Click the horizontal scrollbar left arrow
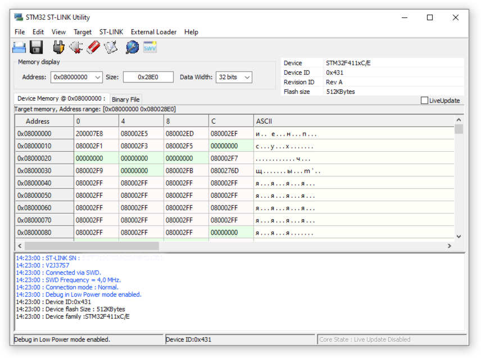Screen dimensions: 481x358 [20, 246]
